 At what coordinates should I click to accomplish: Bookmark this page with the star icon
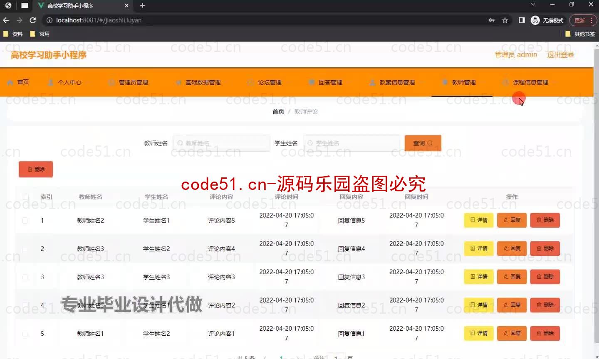coord(505,20)
